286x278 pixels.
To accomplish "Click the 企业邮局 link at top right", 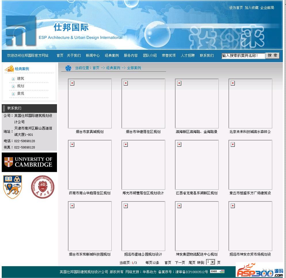I will [x=267, y=8].
